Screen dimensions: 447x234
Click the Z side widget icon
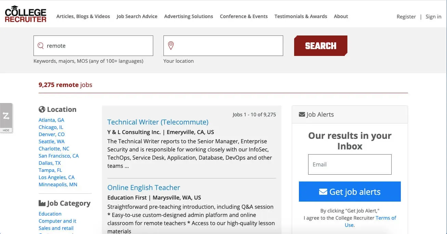pyautogui.click(x=6, y=116)
